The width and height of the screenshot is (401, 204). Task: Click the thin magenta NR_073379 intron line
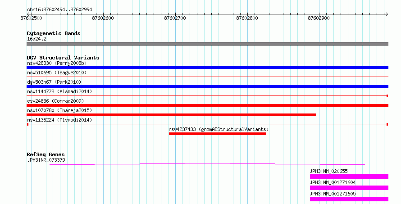(x=207, y=164)
